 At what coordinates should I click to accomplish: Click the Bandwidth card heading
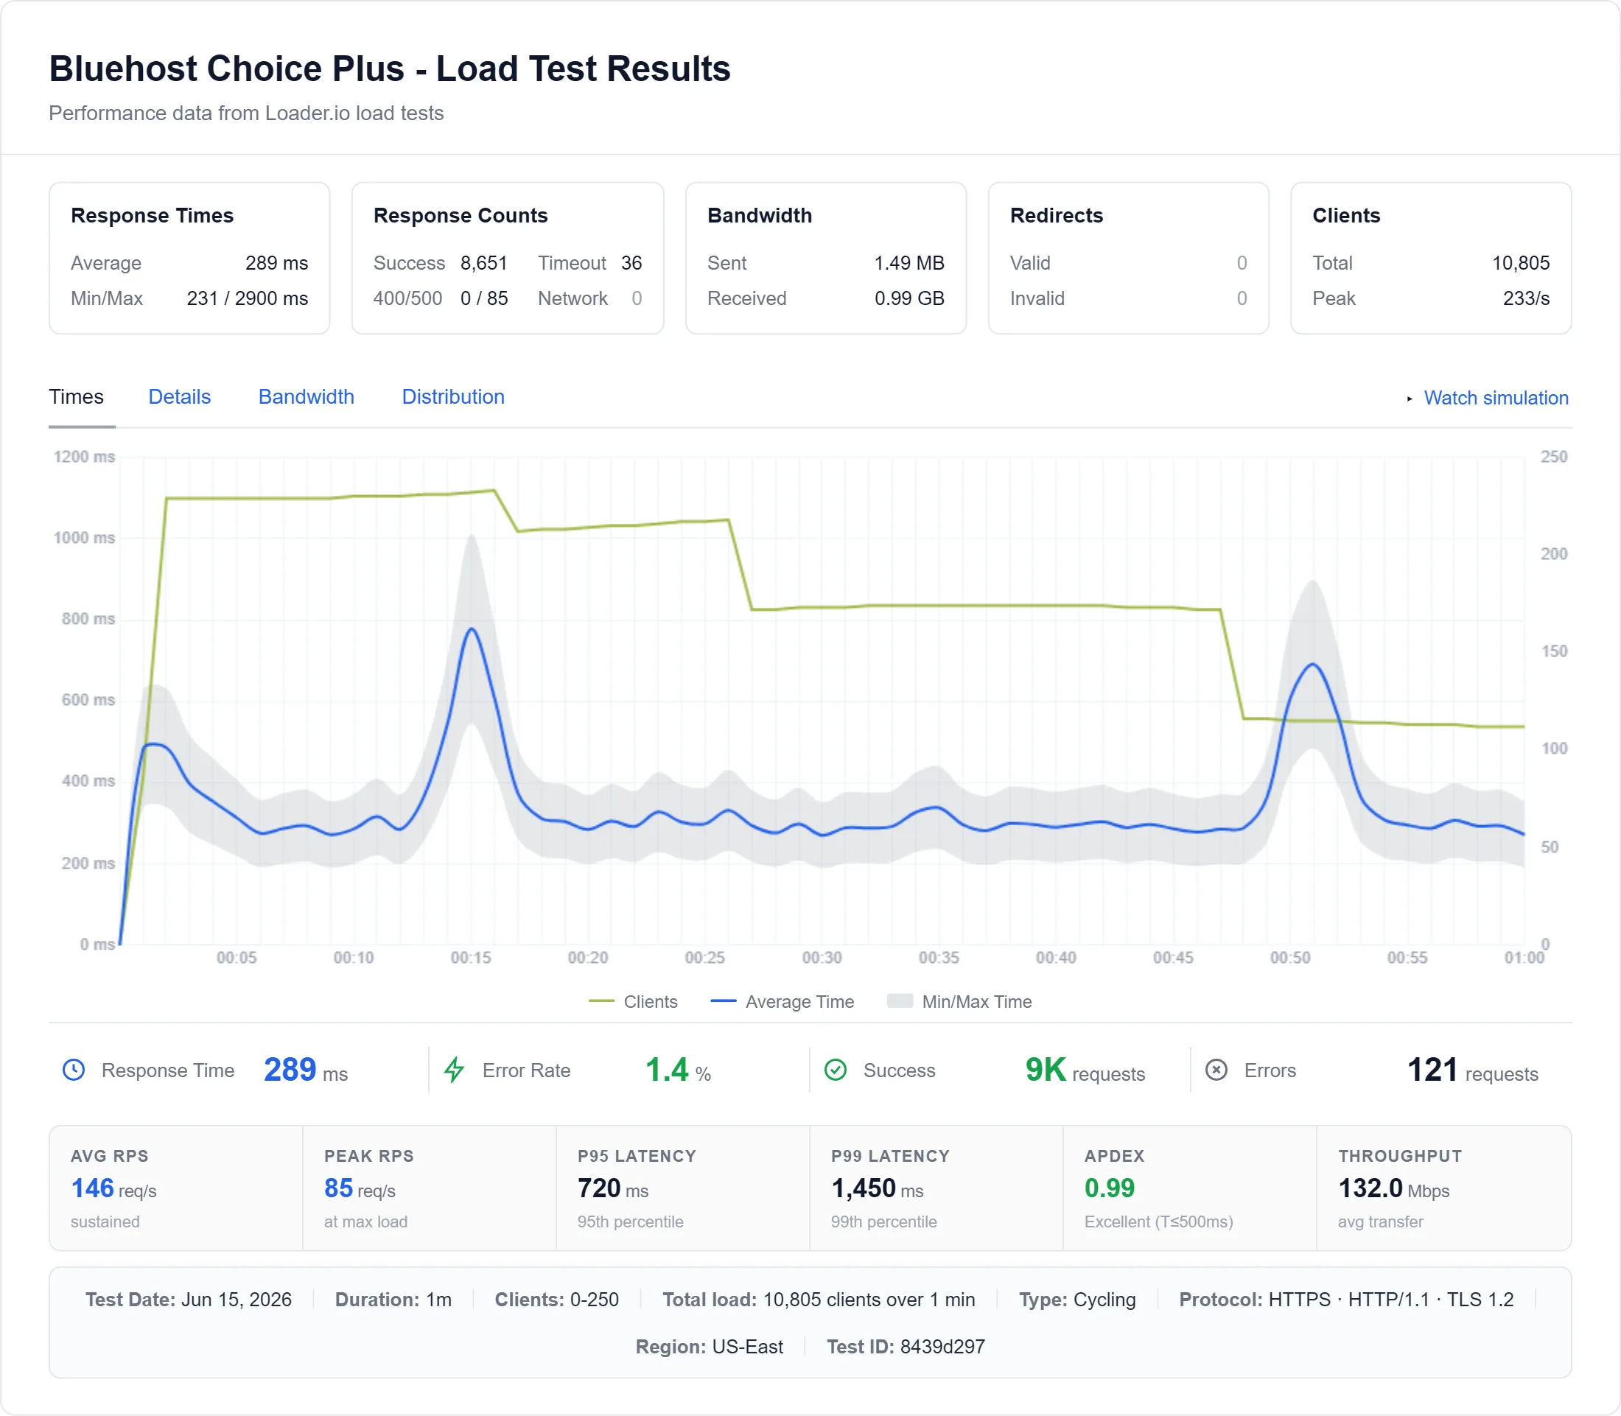[x=760, y=216]
